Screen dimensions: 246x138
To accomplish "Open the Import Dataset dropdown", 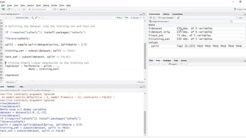I will coord(166,18).
